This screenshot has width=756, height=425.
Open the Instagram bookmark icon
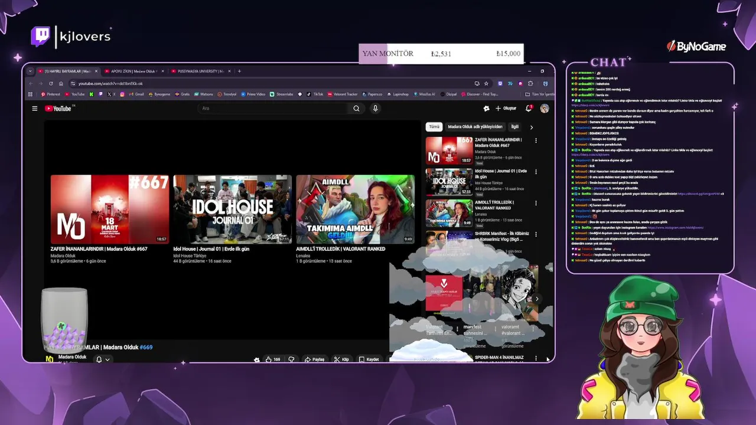click(x=122, y=94)
